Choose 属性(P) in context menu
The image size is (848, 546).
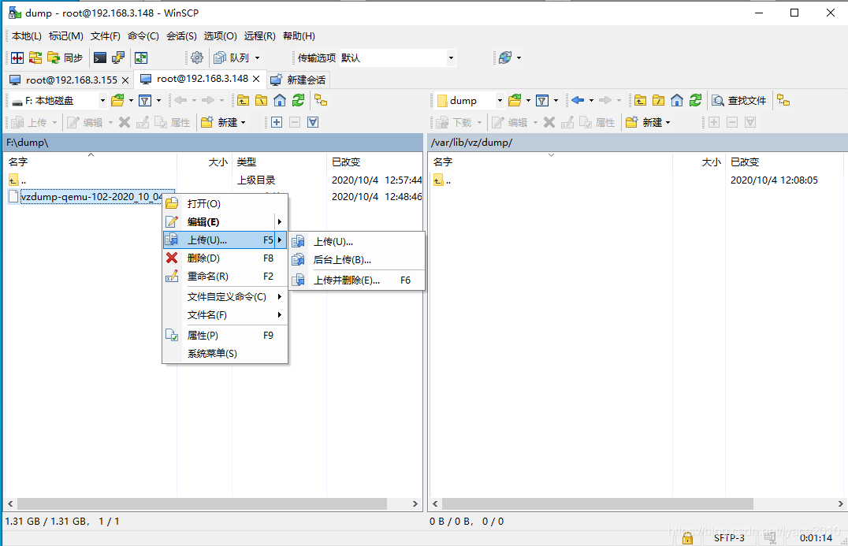pos(225,336)
